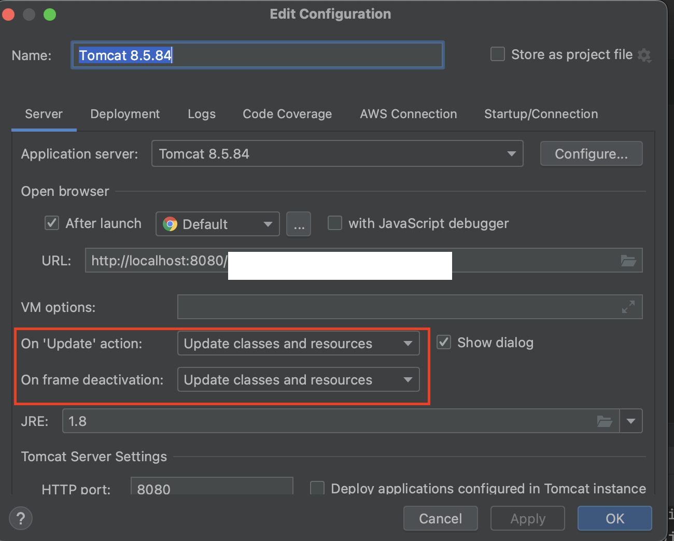This screenshot has width=674, height=541.
Task: Click into the VM options field
Action: (410, 307)
